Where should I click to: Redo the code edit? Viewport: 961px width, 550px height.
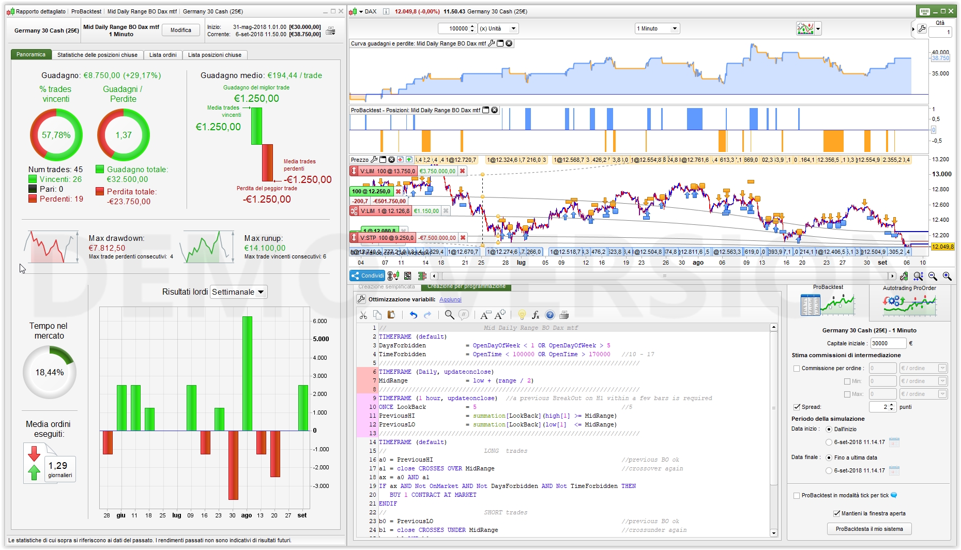(428, 315)
